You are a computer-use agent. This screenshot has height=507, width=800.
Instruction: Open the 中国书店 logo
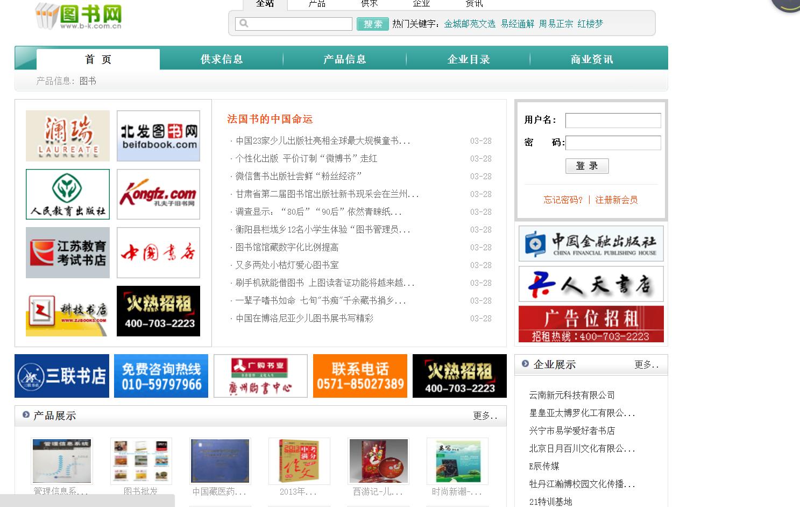(x=158, y=252)
